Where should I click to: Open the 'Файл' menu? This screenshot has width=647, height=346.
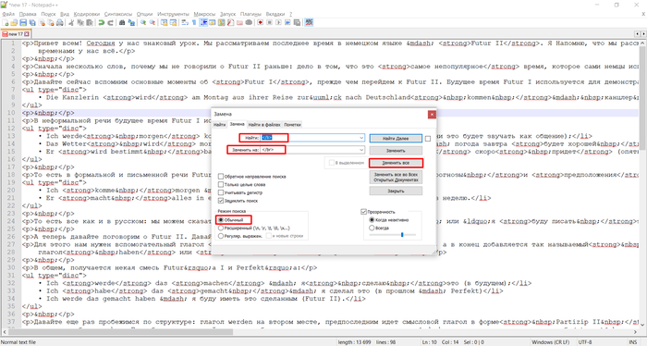[8, 14]
